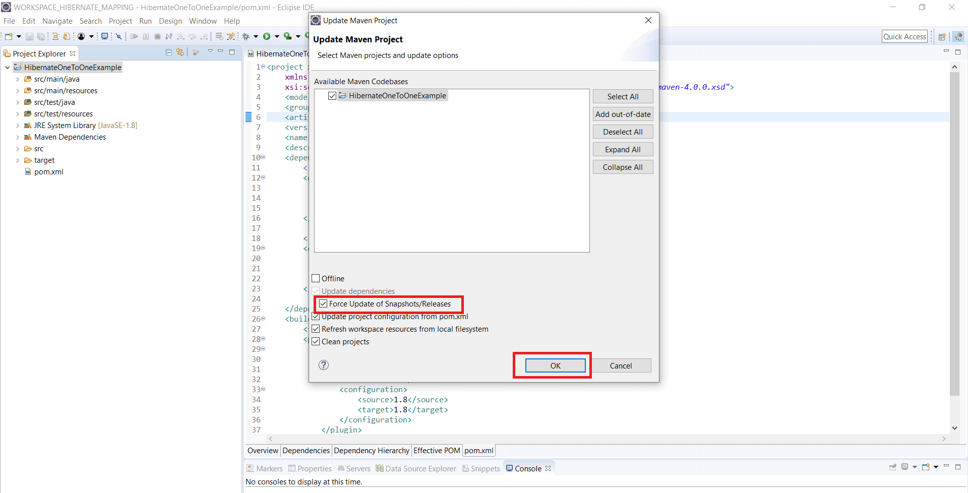Collapse the HibernateOneToOneExample project node
Viewport: 968px width, 493px height.
click(8, 68)
